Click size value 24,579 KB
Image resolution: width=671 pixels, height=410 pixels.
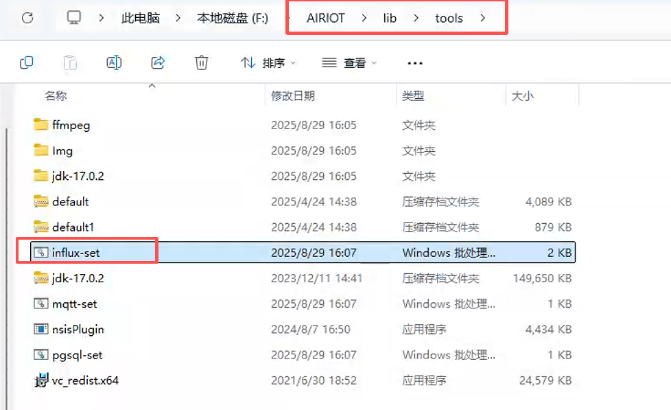click(545, 380)
